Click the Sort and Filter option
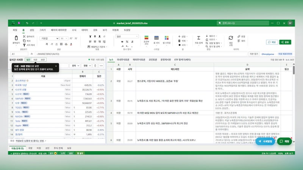 (214, 43)
